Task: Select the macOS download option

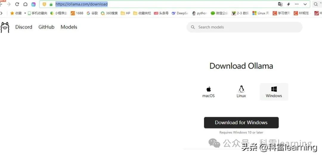Action: (208, 92)
